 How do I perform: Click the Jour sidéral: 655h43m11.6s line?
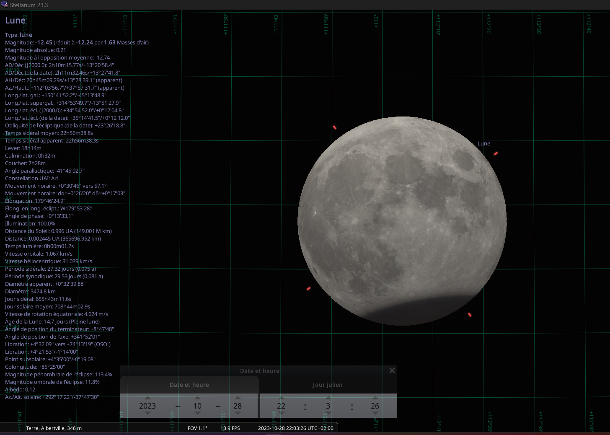click(x=38, y=299)
